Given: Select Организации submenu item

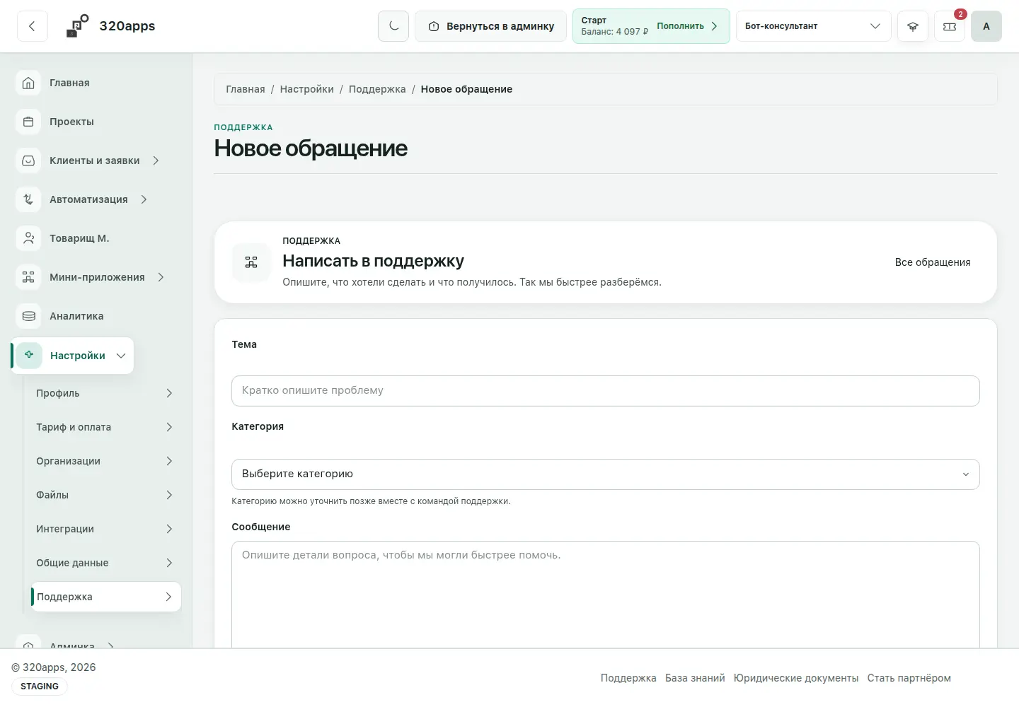Looking at the screenshot, I should [x=105, y=461].
